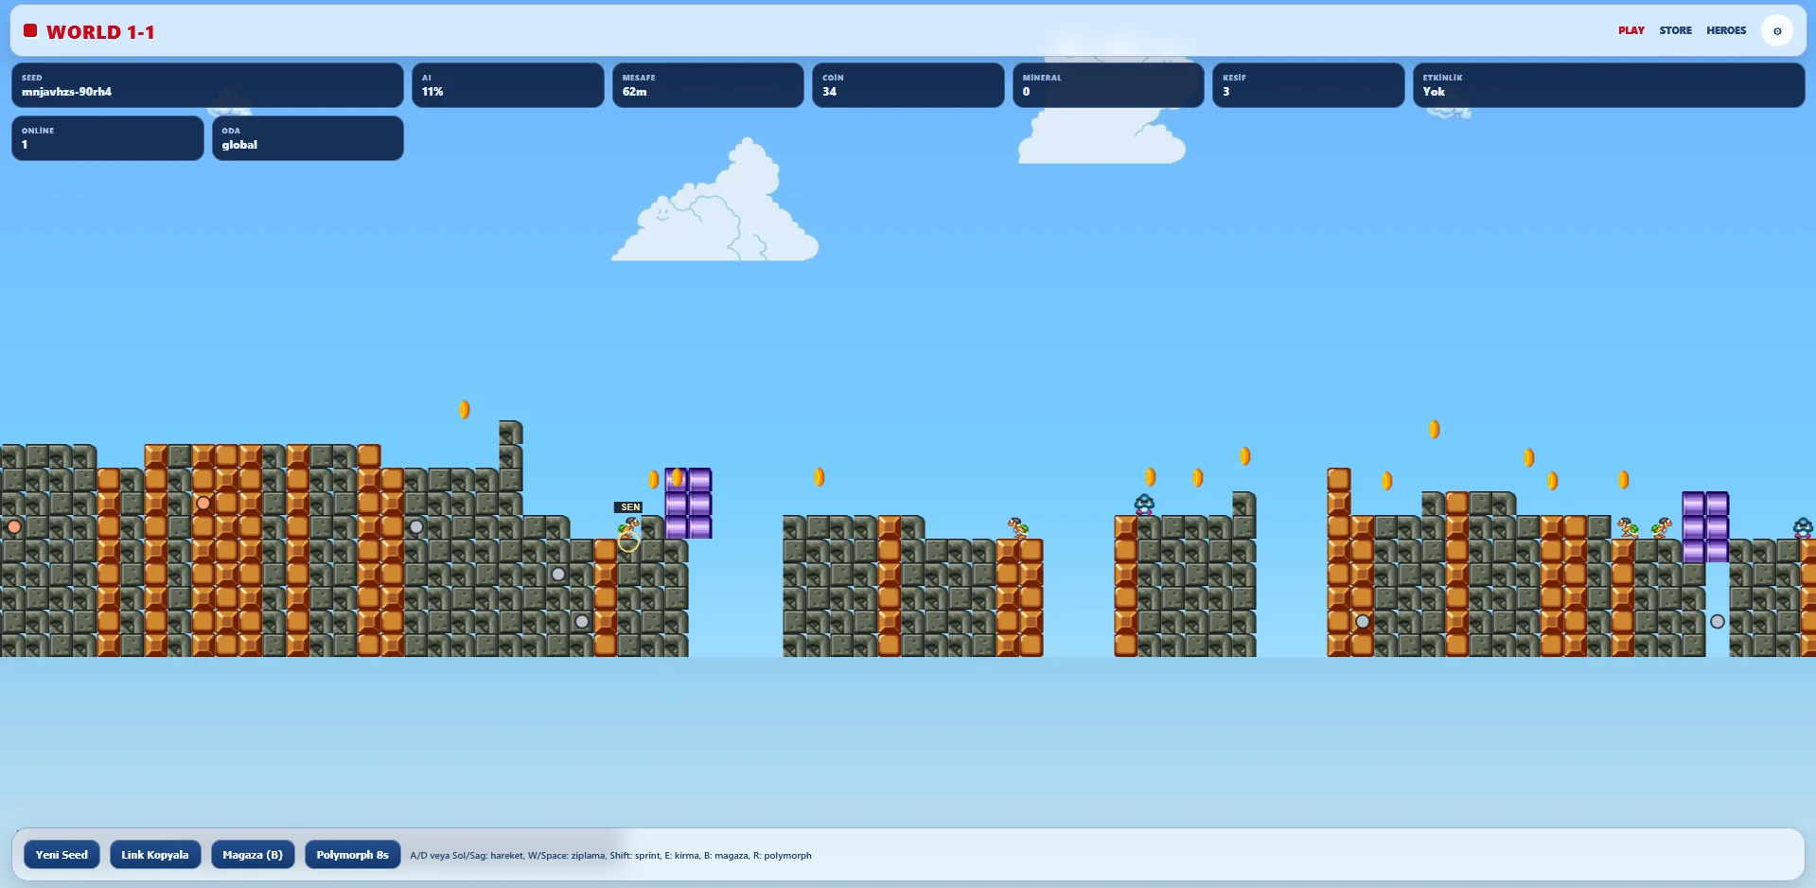Switch to the PLAY tab
The image size is (1816, 888).
[1631, 31]
